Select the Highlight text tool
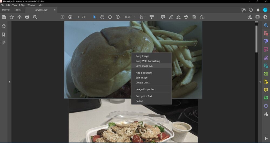270x143 pixels. click(x=171, y=17)
